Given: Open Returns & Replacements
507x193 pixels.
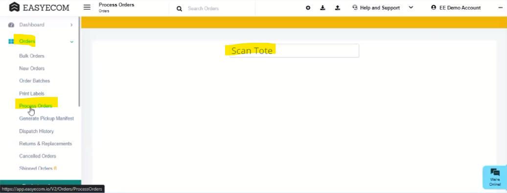Looking at the screenshot, I should (46, 144).
